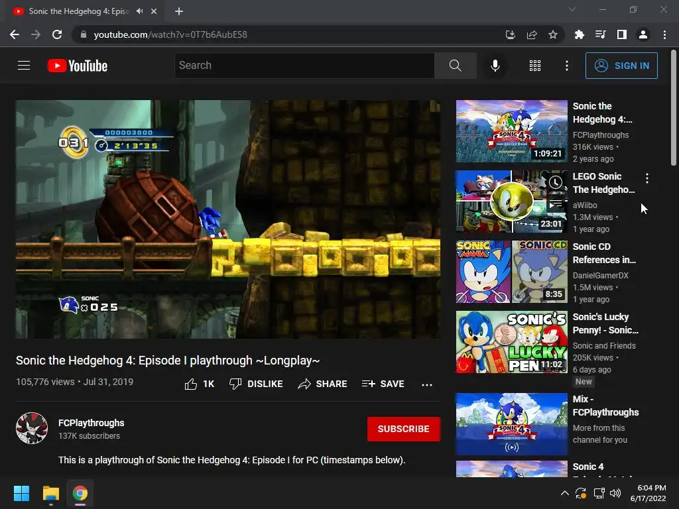
Task: Open File Explorer from taskbar
Action: click(50, 493)
